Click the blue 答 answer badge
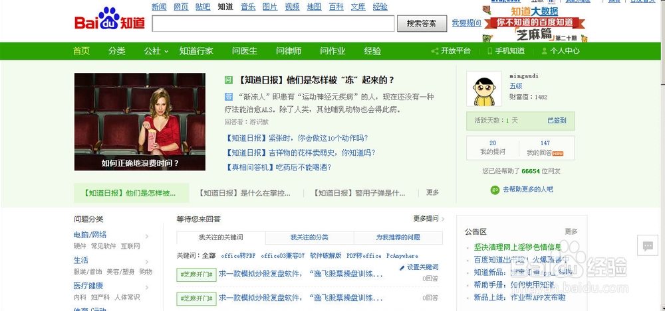This screenshot has height=311, width=665. pyautogui.click(x=229, y=96)
